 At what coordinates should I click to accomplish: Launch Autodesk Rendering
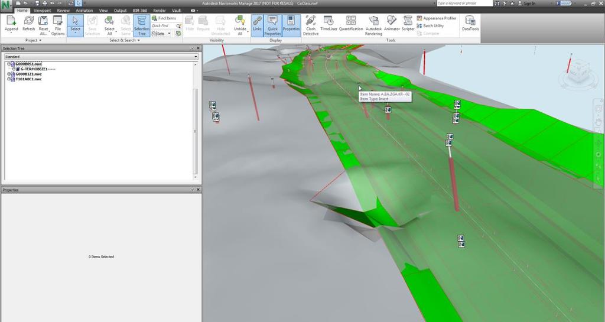[373, 25]
